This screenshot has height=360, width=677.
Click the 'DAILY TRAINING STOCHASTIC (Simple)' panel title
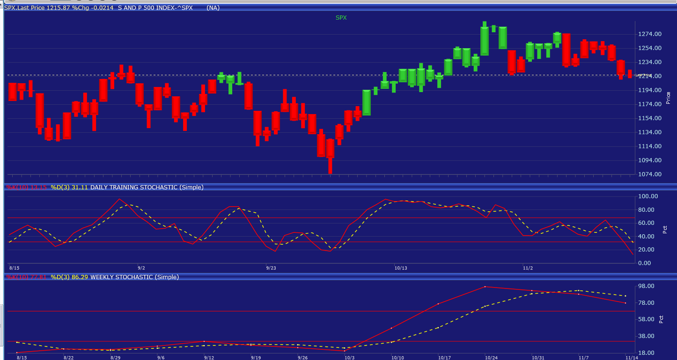(147, 187)
